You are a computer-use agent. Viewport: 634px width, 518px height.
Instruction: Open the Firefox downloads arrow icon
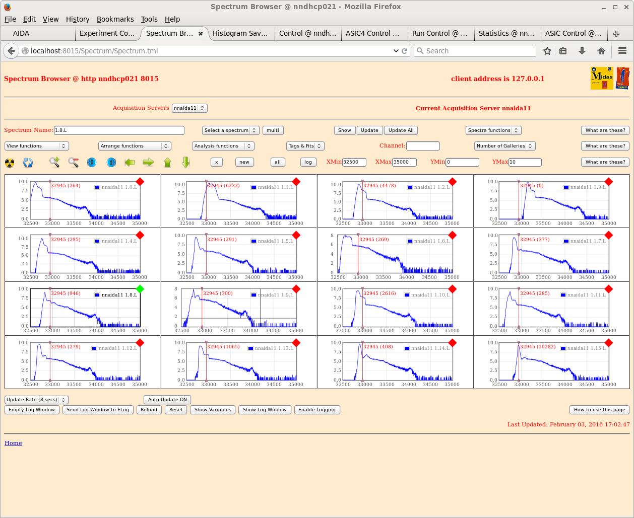(x=582, y=51)
